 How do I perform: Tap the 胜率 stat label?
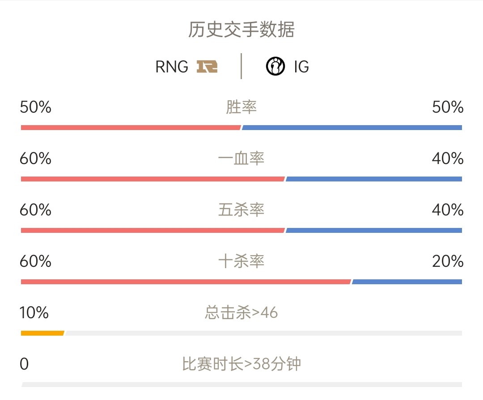[x=241, y=107]
